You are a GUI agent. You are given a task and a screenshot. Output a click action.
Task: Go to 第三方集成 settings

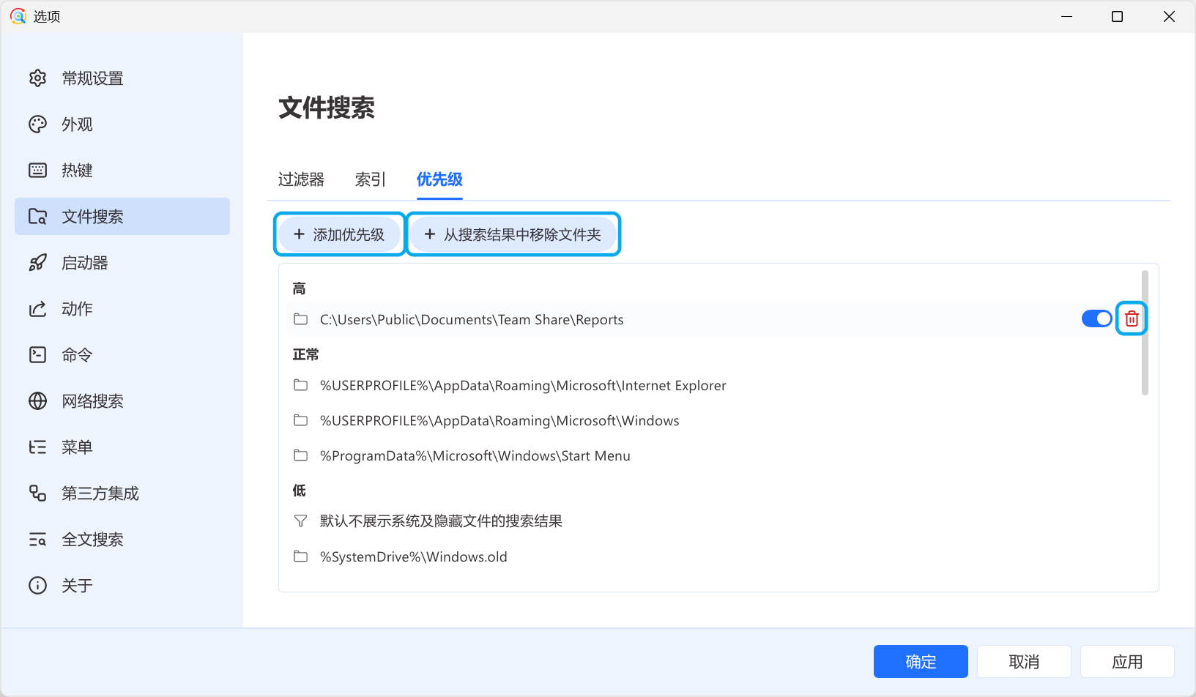click(122, 493)
